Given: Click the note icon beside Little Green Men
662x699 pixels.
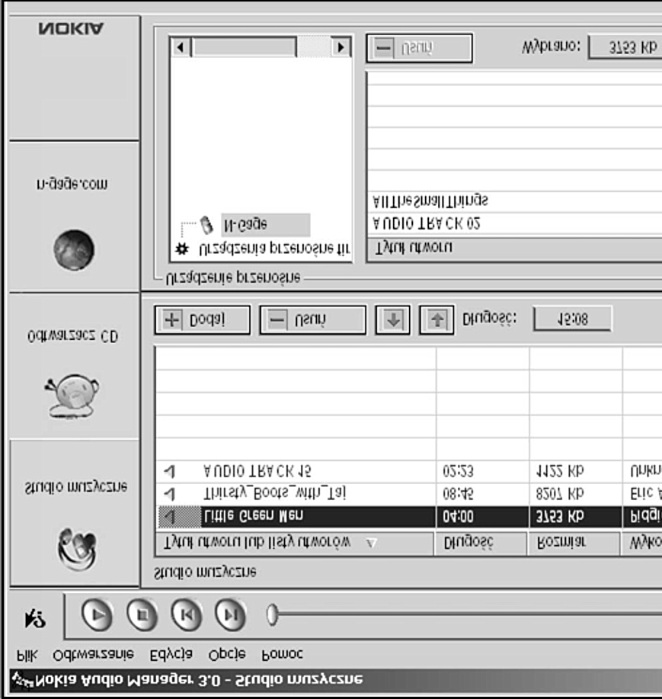Looking at the screenshot, I should pos(170,517).
